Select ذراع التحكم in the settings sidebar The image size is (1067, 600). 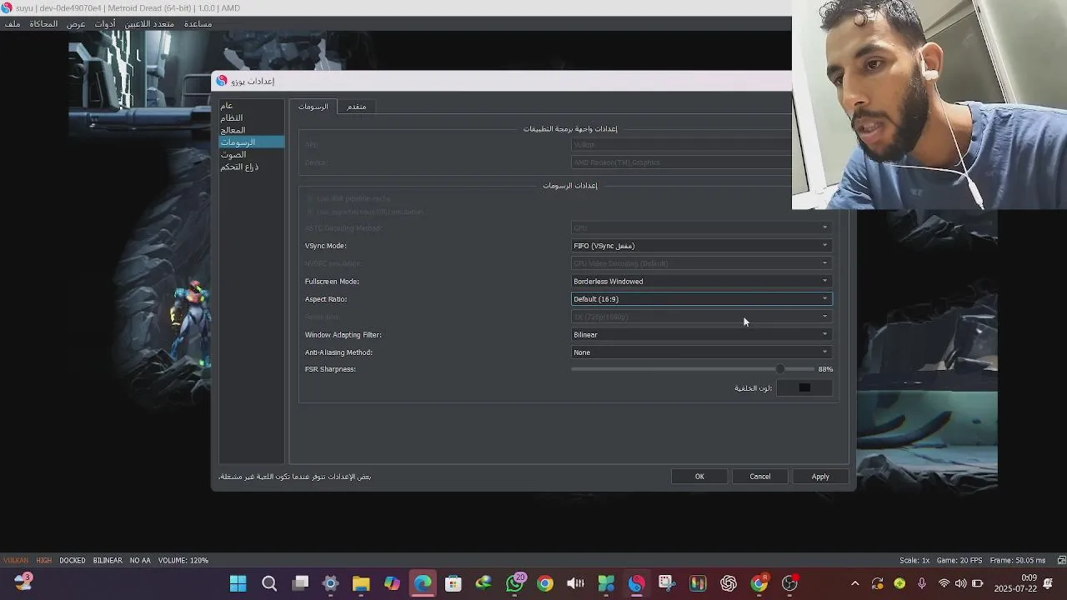(251, 167)
